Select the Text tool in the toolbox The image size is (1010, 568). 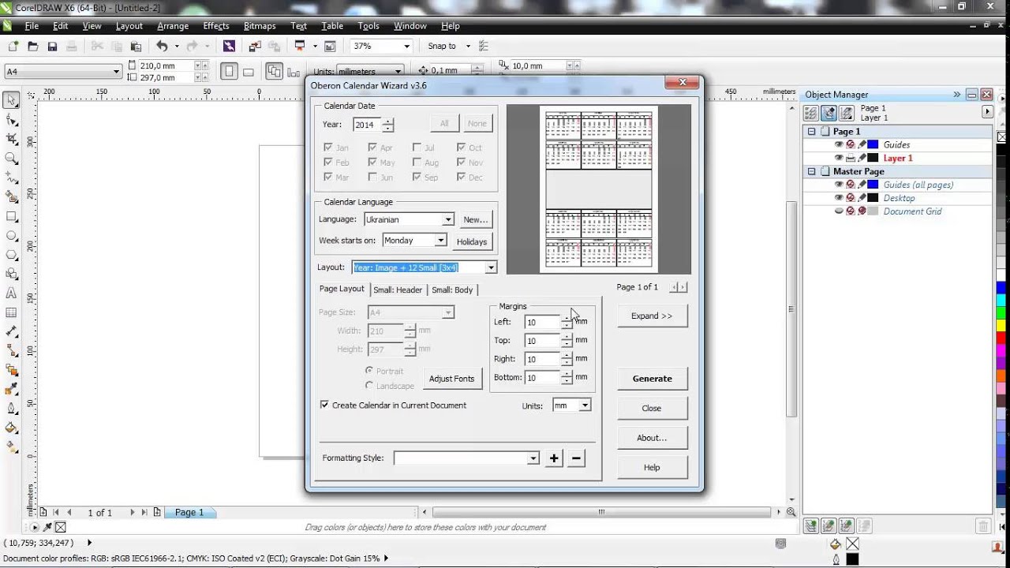point(11,293)
